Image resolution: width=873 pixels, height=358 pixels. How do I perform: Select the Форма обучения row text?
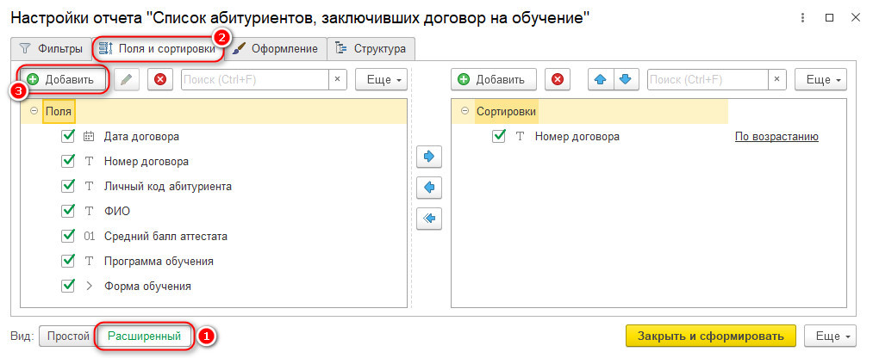tap(147, 287)
